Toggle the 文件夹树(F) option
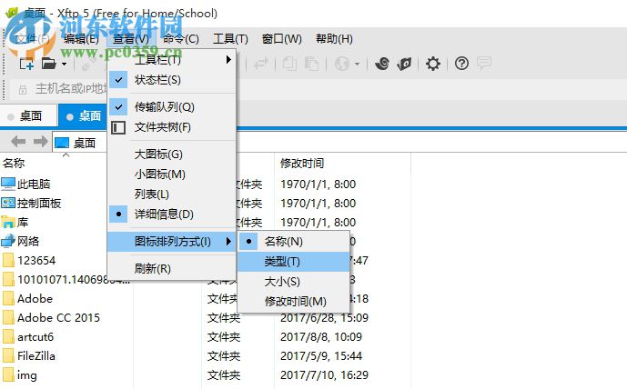 tap(172, 127)
